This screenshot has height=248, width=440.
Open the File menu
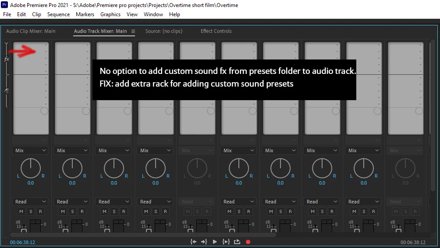click(x=7, y=14)
